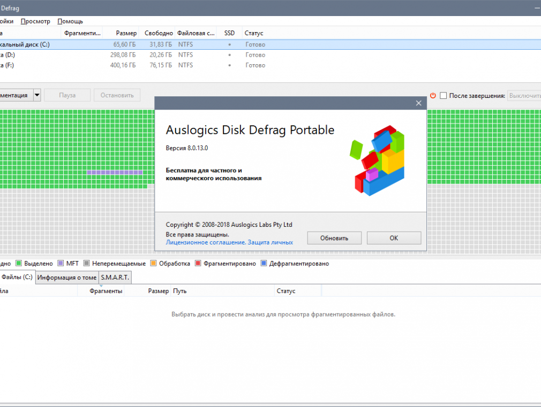Confirm About dialog with OK button

click(394, 238)
